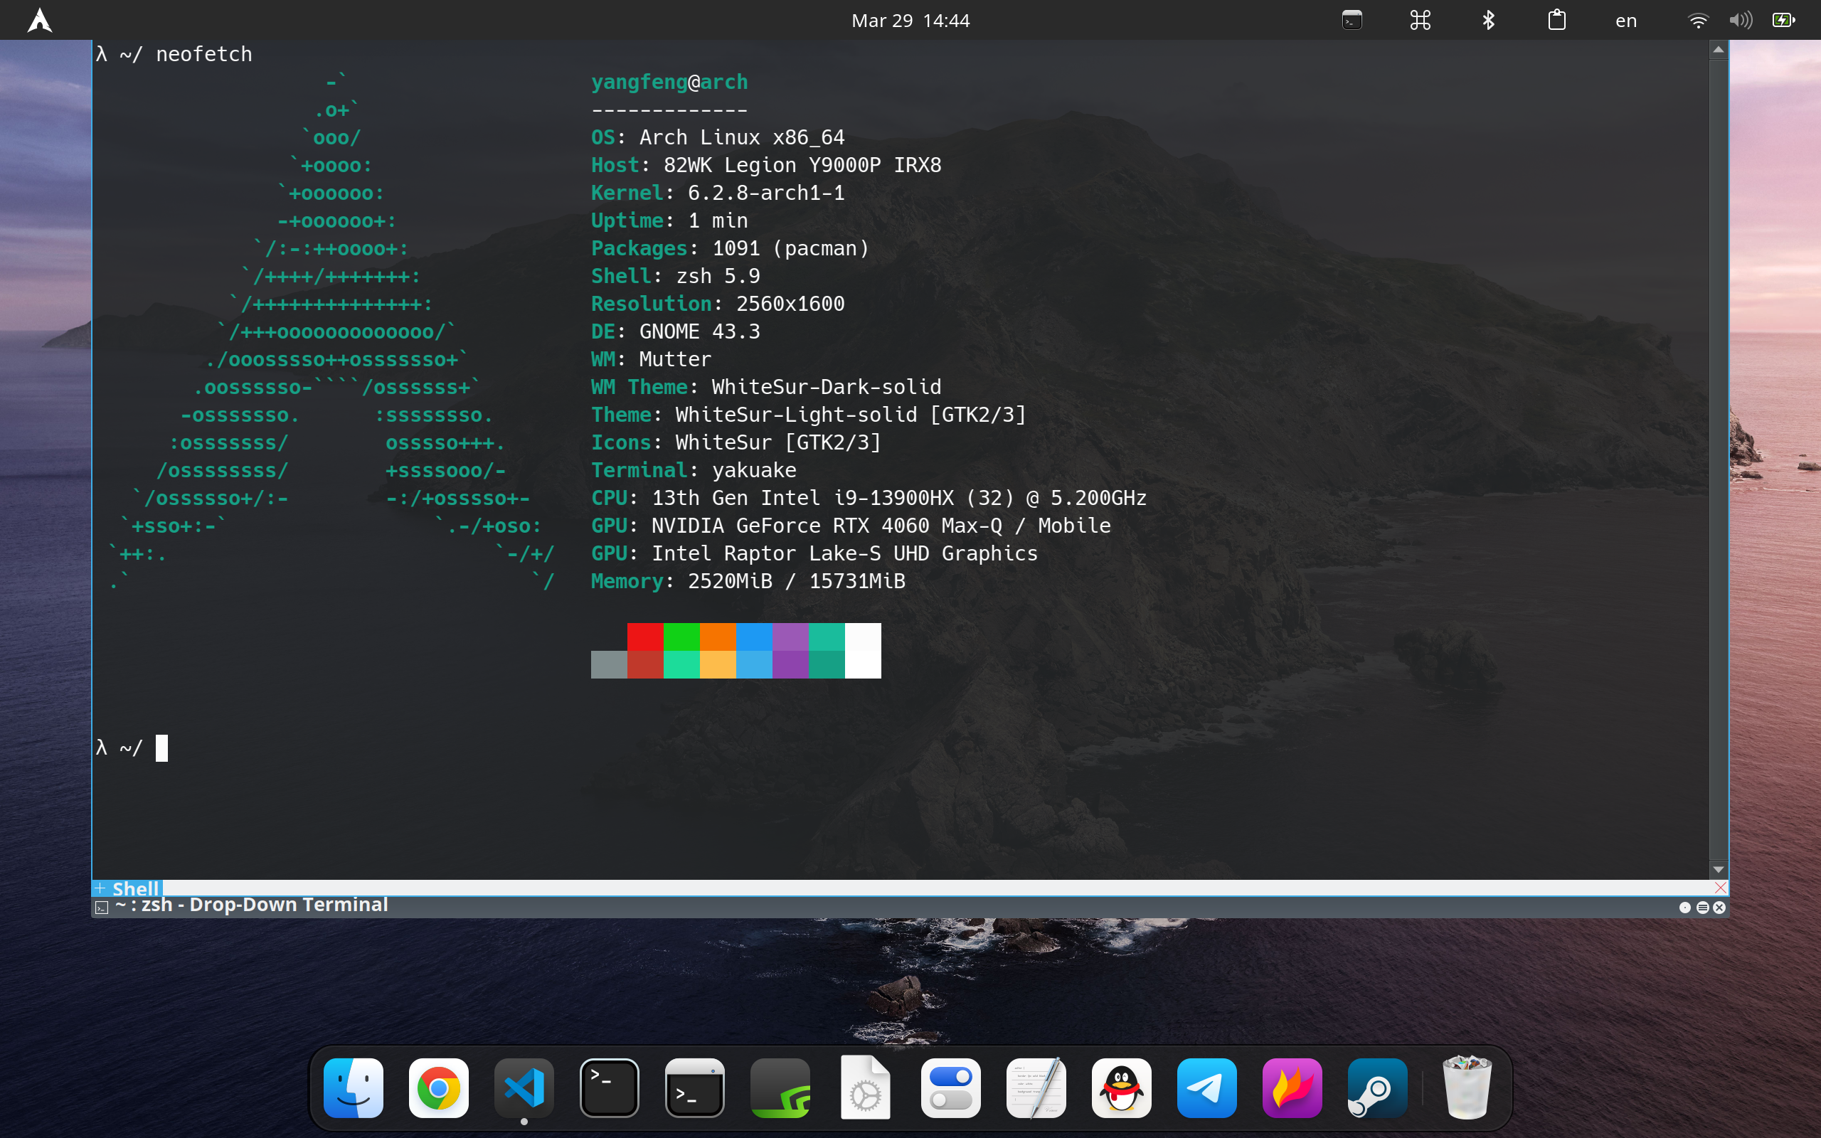This screenshot has height=1138, width=1821.
Task: Open the clipboard indicator in top bar
Action: (1557, 21)
